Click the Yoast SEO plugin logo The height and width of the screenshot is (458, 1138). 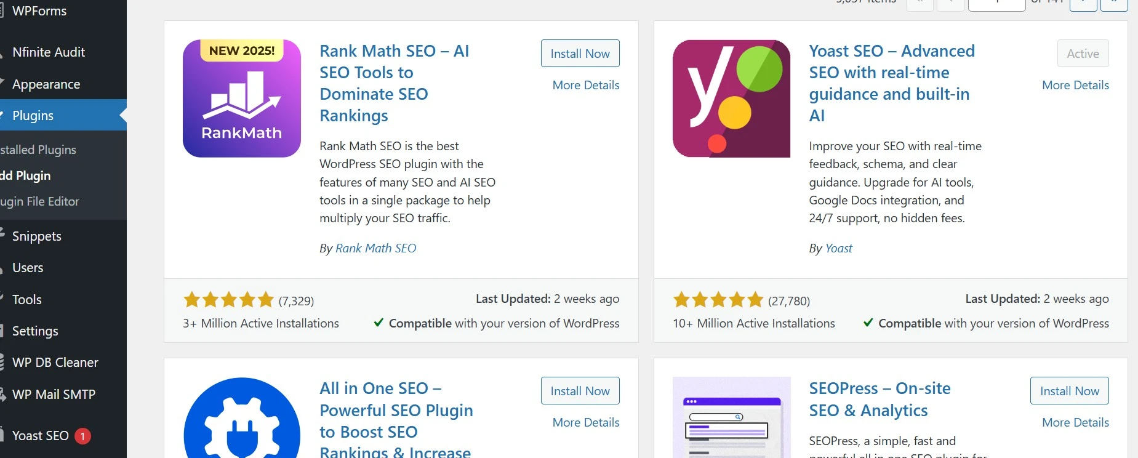[731, 98]
